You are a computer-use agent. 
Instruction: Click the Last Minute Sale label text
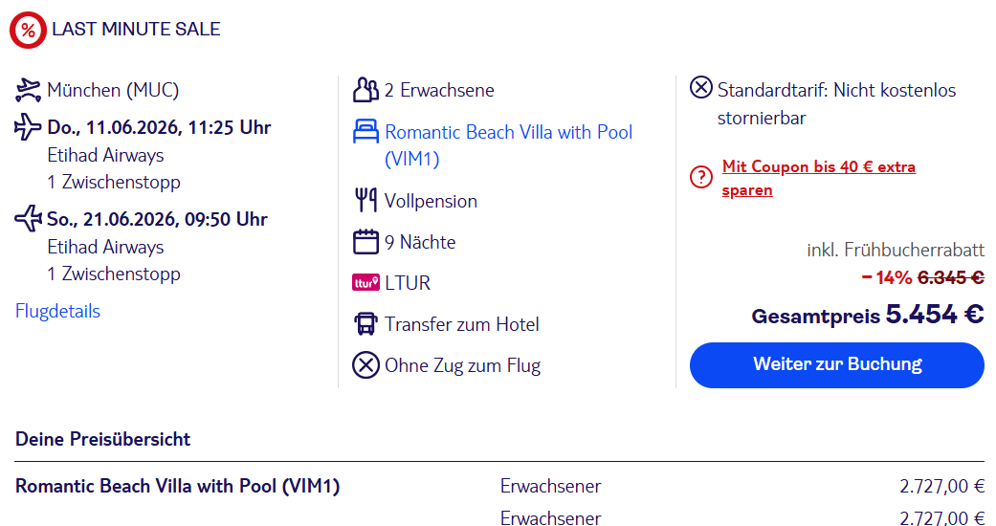coord(137,30)
